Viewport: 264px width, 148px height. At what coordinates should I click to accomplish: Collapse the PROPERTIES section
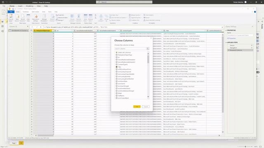[x=226, y=30]
